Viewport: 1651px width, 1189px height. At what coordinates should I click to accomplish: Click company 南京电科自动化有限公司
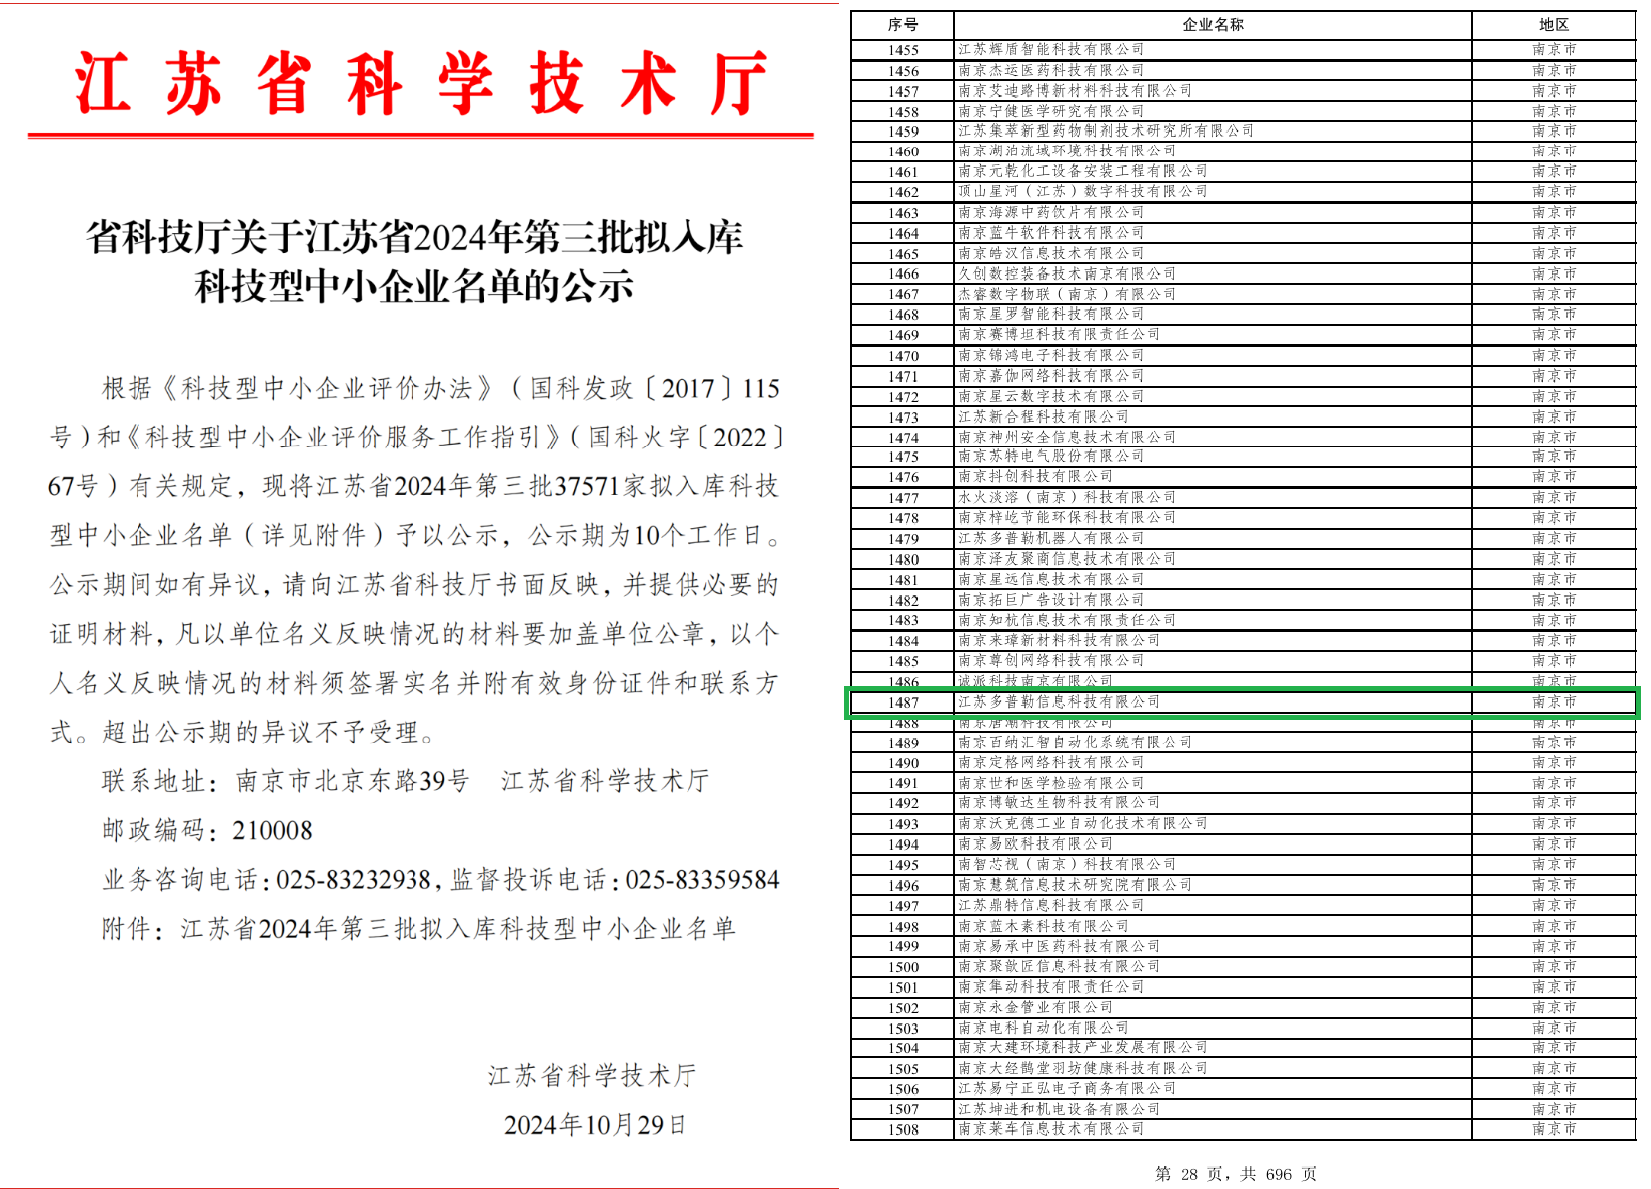tap(1043, 1027)
